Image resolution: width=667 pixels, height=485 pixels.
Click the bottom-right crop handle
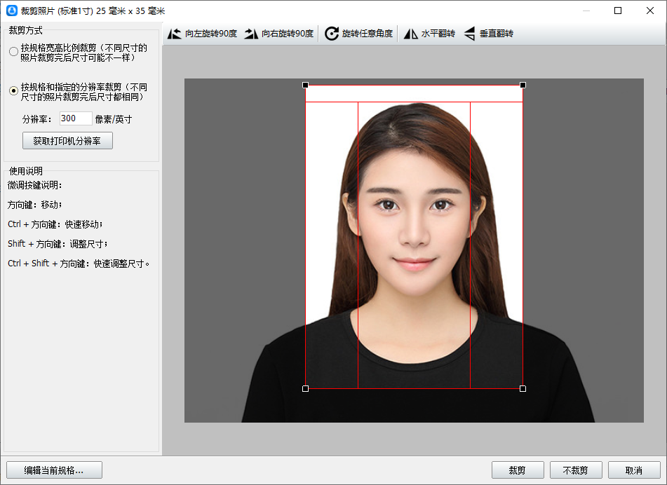pyautogui.click(x=523, y=388)
